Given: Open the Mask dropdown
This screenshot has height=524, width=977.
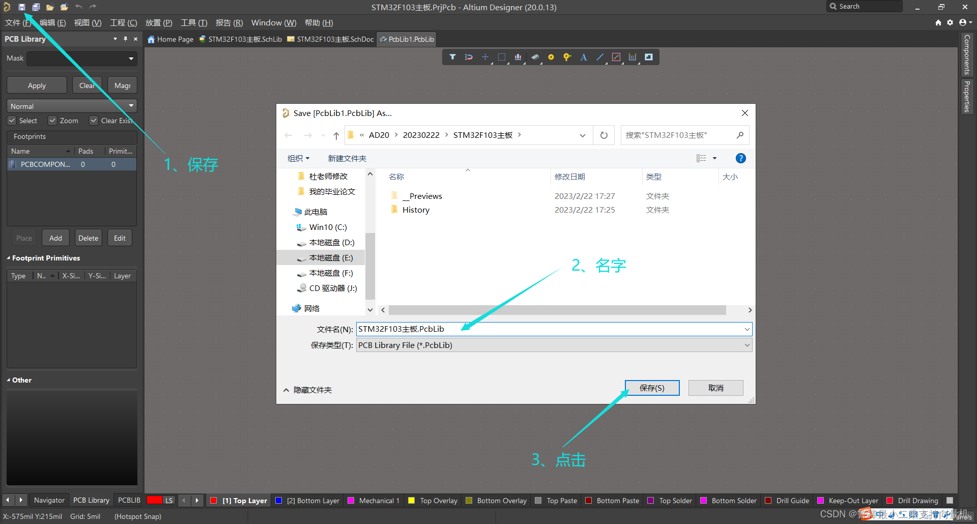Looking at the screenshot, I should 131,59.
